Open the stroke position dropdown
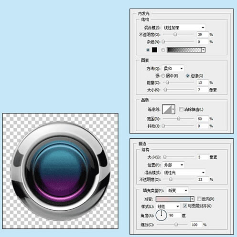Screen dimensions: 237x237 pos(173,165)
